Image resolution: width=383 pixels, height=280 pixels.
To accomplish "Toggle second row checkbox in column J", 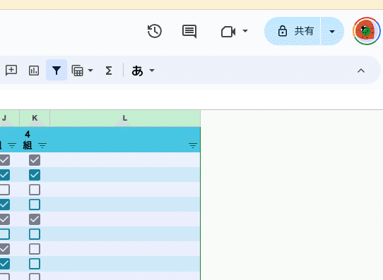I will click(5, 175).
